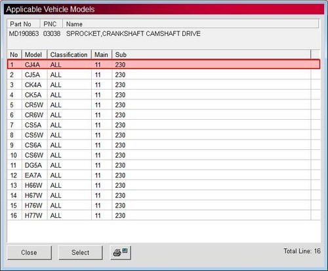Choose the CS6W model in row 10
Viewport: 328px width, 271px height.
(163, 155)
